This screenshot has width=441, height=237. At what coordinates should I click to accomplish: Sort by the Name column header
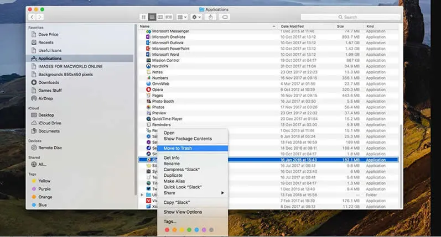[x=208, y=27]
